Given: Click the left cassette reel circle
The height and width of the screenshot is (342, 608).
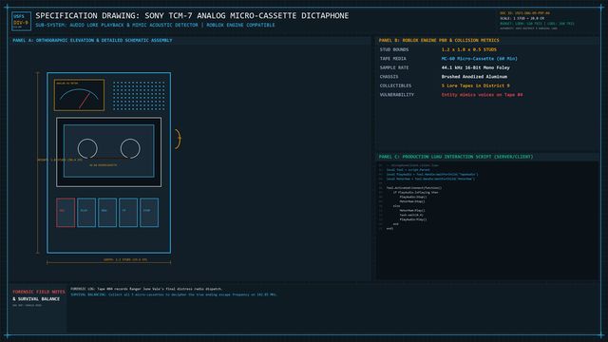Looking at the screenshot, I should 87,148.
